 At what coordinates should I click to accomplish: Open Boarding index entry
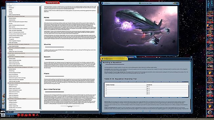click(x=11, y=50)
